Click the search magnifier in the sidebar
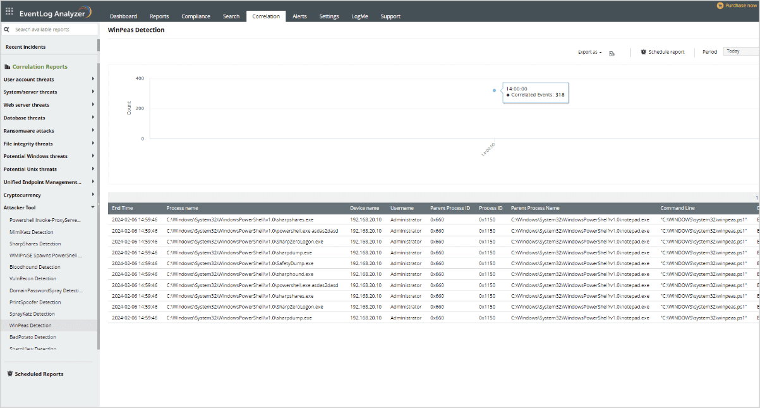The height and width of the screenshot is (408, 760). click(6, 29)
